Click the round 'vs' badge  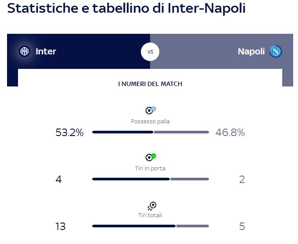150,52
